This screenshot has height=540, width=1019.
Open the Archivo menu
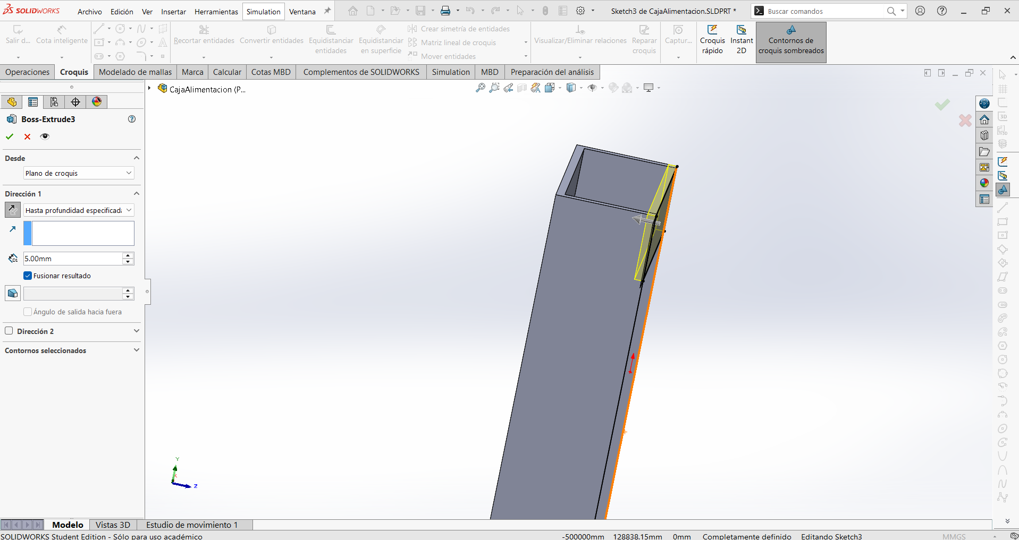(x=90, y=12)
